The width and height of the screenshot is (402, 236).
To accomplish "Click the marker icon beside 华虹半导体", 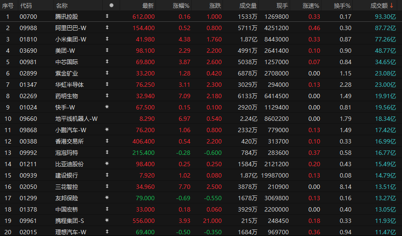I will [x=107, y=84].
